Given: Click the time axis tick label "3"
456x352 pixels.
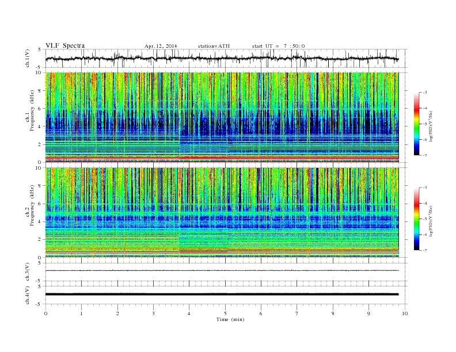Looking at the screenshot, I should (x=153, y=313).
